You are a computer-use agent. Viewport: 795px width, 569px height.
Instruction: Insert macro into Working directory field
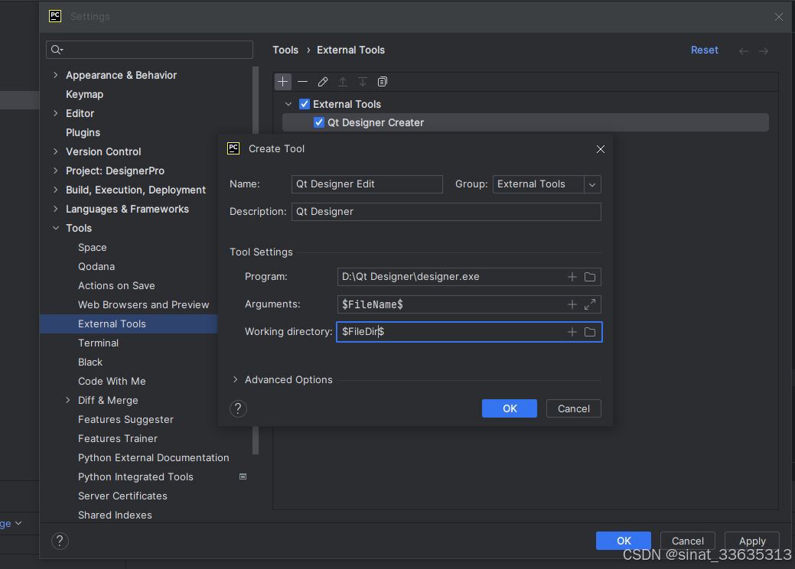click(x=572, y=332)
